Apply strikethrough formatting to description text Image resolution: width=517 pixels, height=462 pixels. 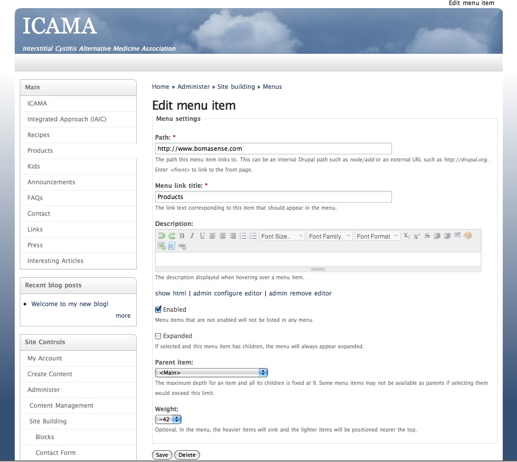click(427, 235)
